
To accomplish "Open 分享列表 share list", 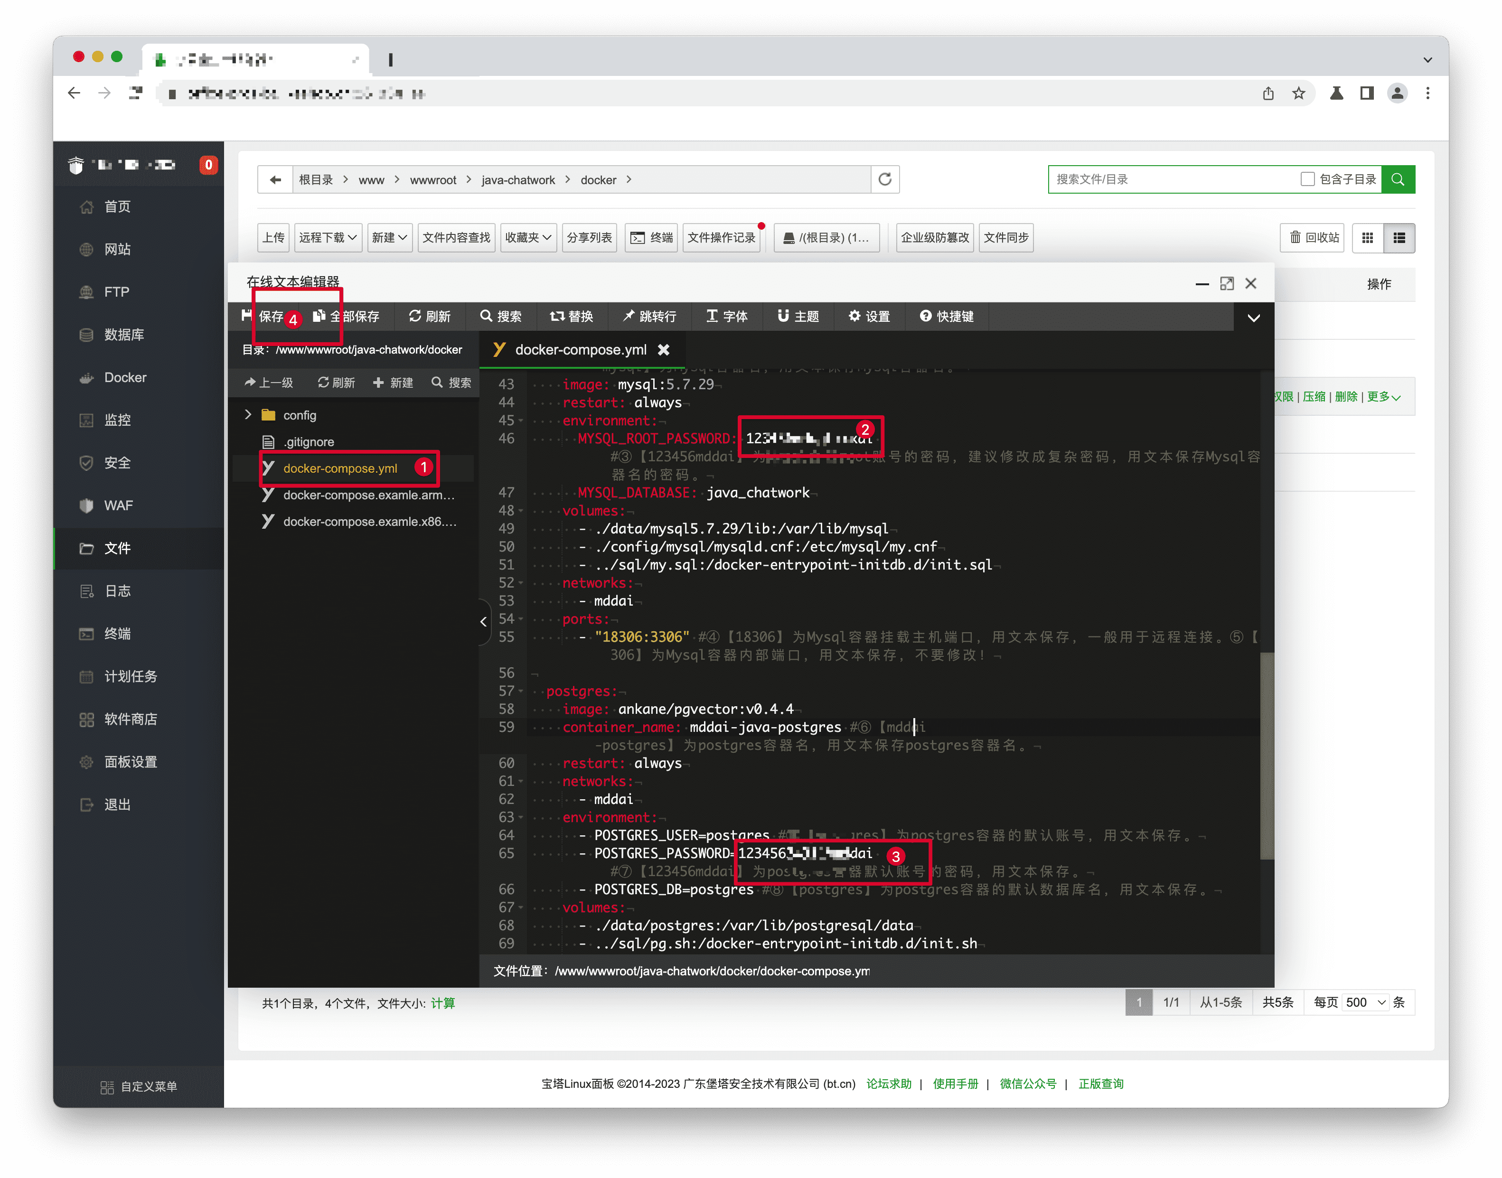I will 589,238.
